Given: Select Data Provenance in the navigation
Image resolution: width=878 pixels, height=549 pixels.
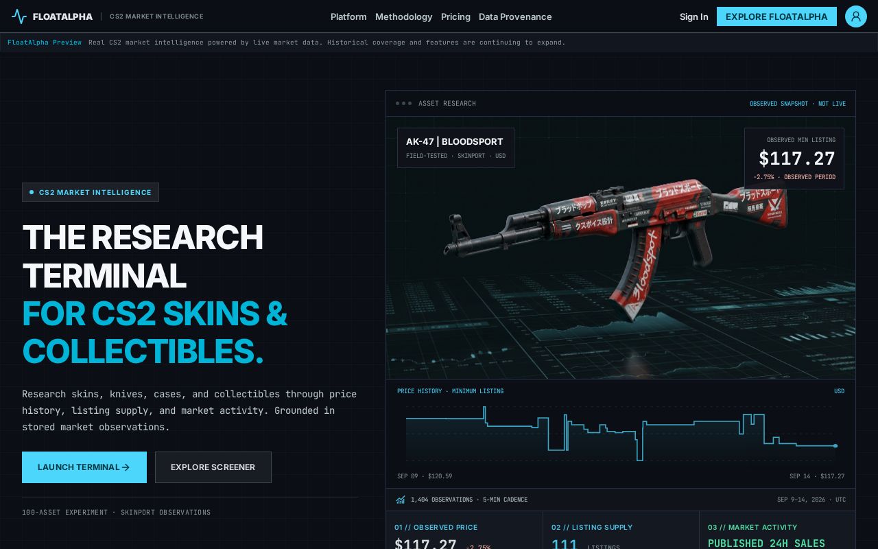Looking at the screenshot, I should (515, 16).
